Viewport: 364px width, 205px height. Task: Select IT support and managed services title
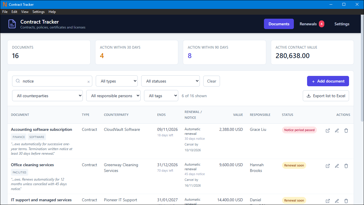tap(41, 200)
